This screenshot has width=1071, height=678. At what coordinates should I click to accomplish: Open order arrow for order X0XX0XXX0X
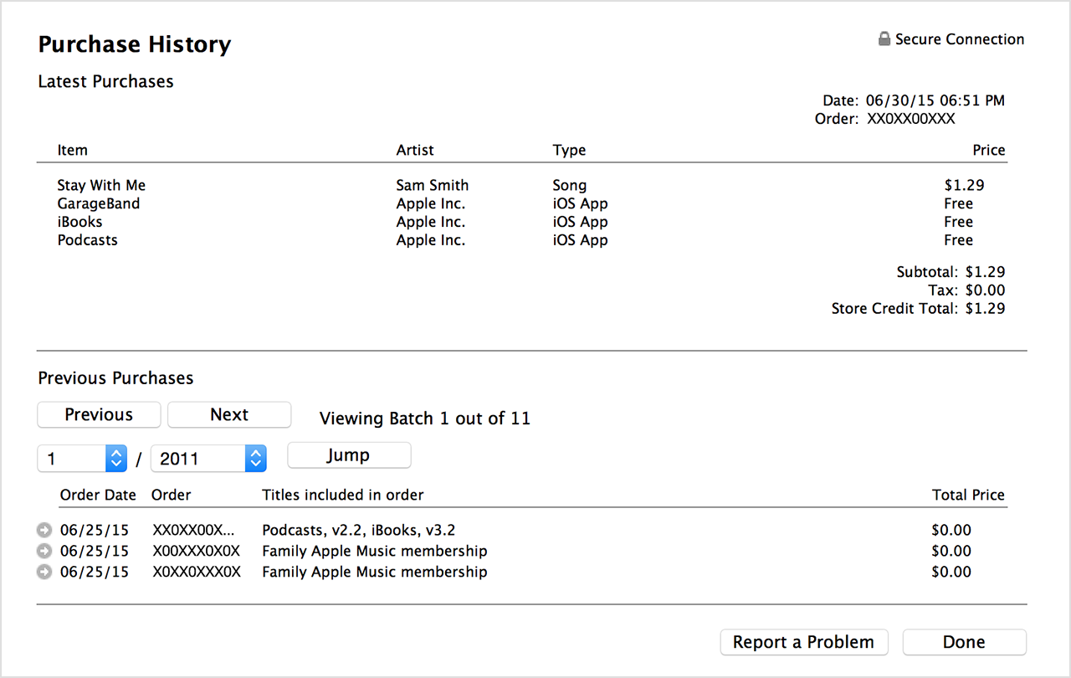coord(44,572)
